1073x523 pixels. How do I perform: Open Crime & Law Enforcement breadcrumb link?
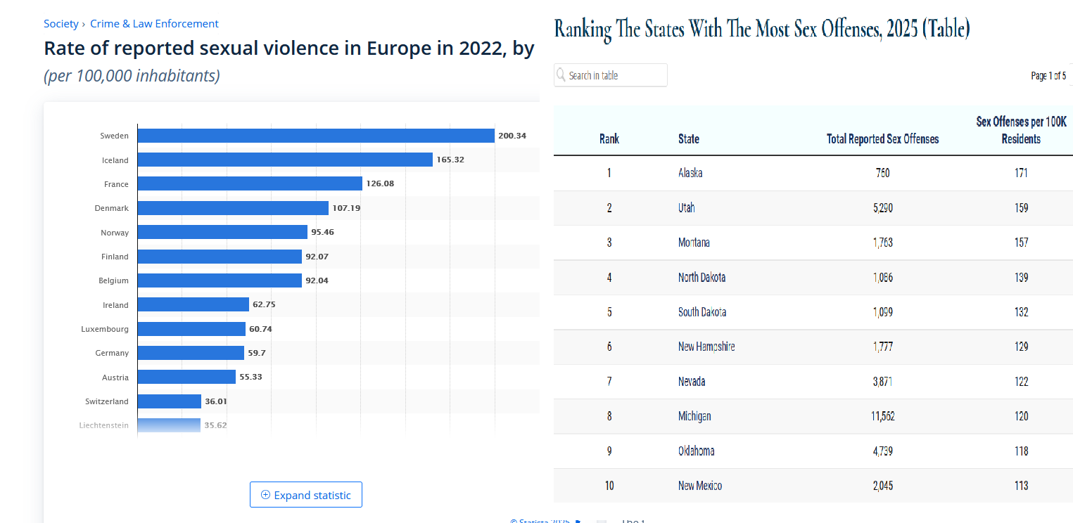point(154,24)
